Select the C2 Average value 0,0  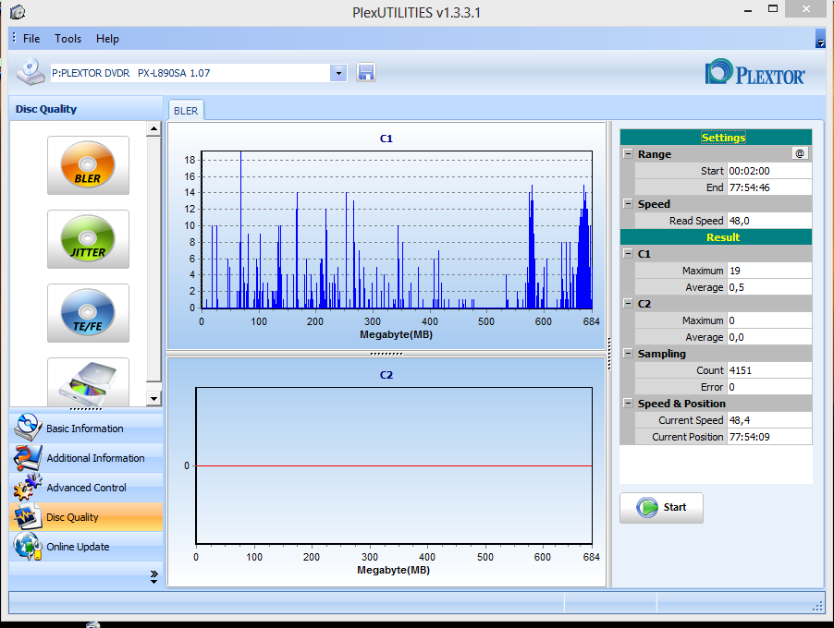click(769, 337)
